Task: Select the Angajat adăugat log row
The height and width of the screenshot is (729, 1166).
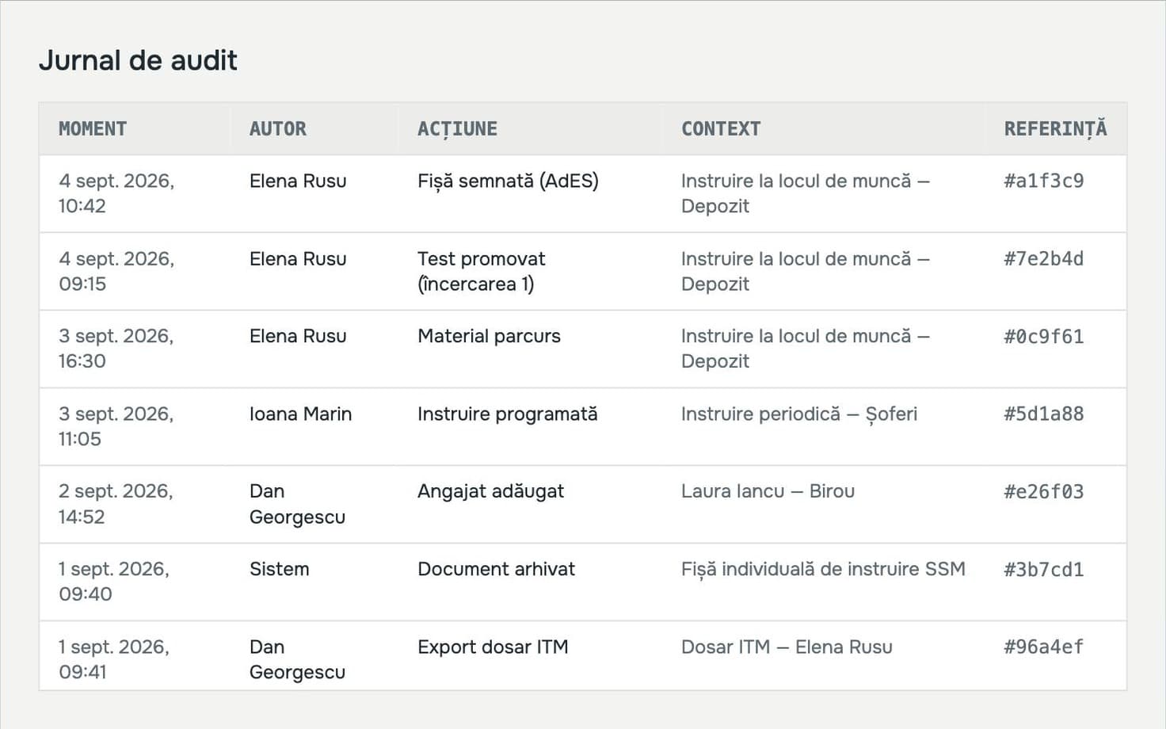Action: pyautogui.click(x=583, y=504)
